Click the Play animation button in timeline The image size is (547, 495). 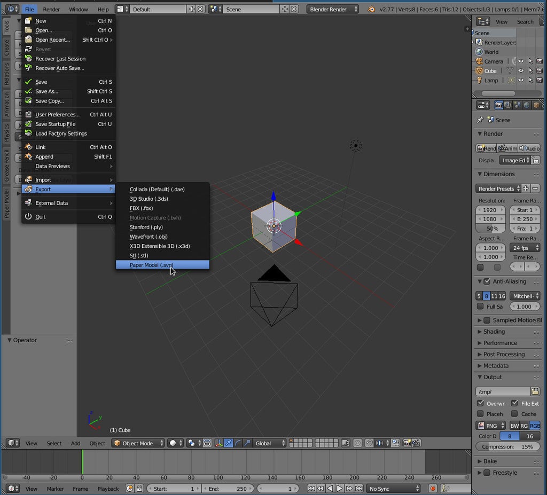pyautogui.click(x=339, y=489)
